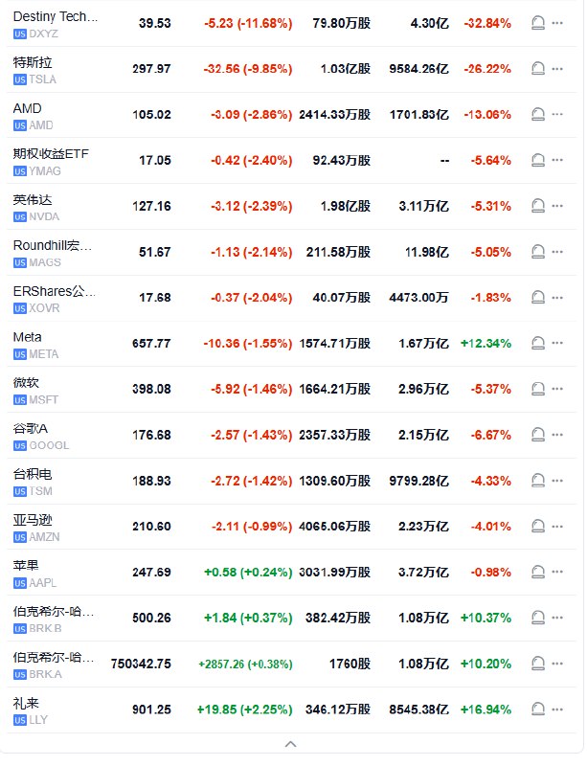Open 苹果 stock name
Viewport: 587px width, 766px height.
(x=26, y=566)
